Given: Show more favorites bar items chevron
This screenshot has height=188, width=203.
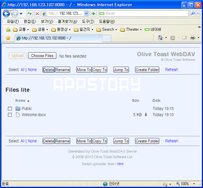Looking at the screenshot, I should coord(199,27).
